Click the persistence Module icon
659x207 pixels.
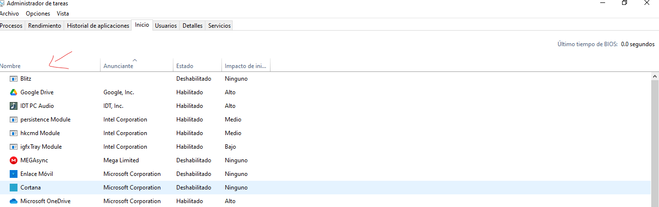click(x=14, y=120)
